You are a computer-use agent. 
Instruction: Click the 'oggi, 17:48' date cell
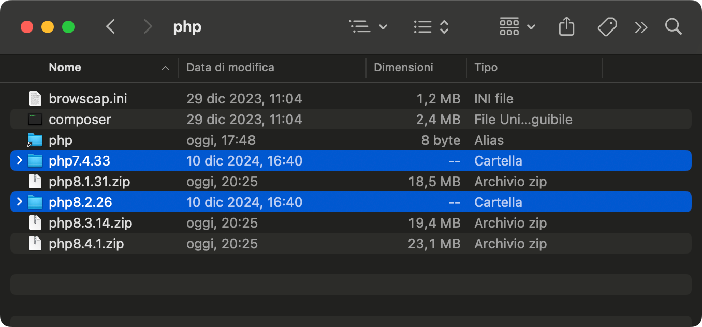point(221,140)
